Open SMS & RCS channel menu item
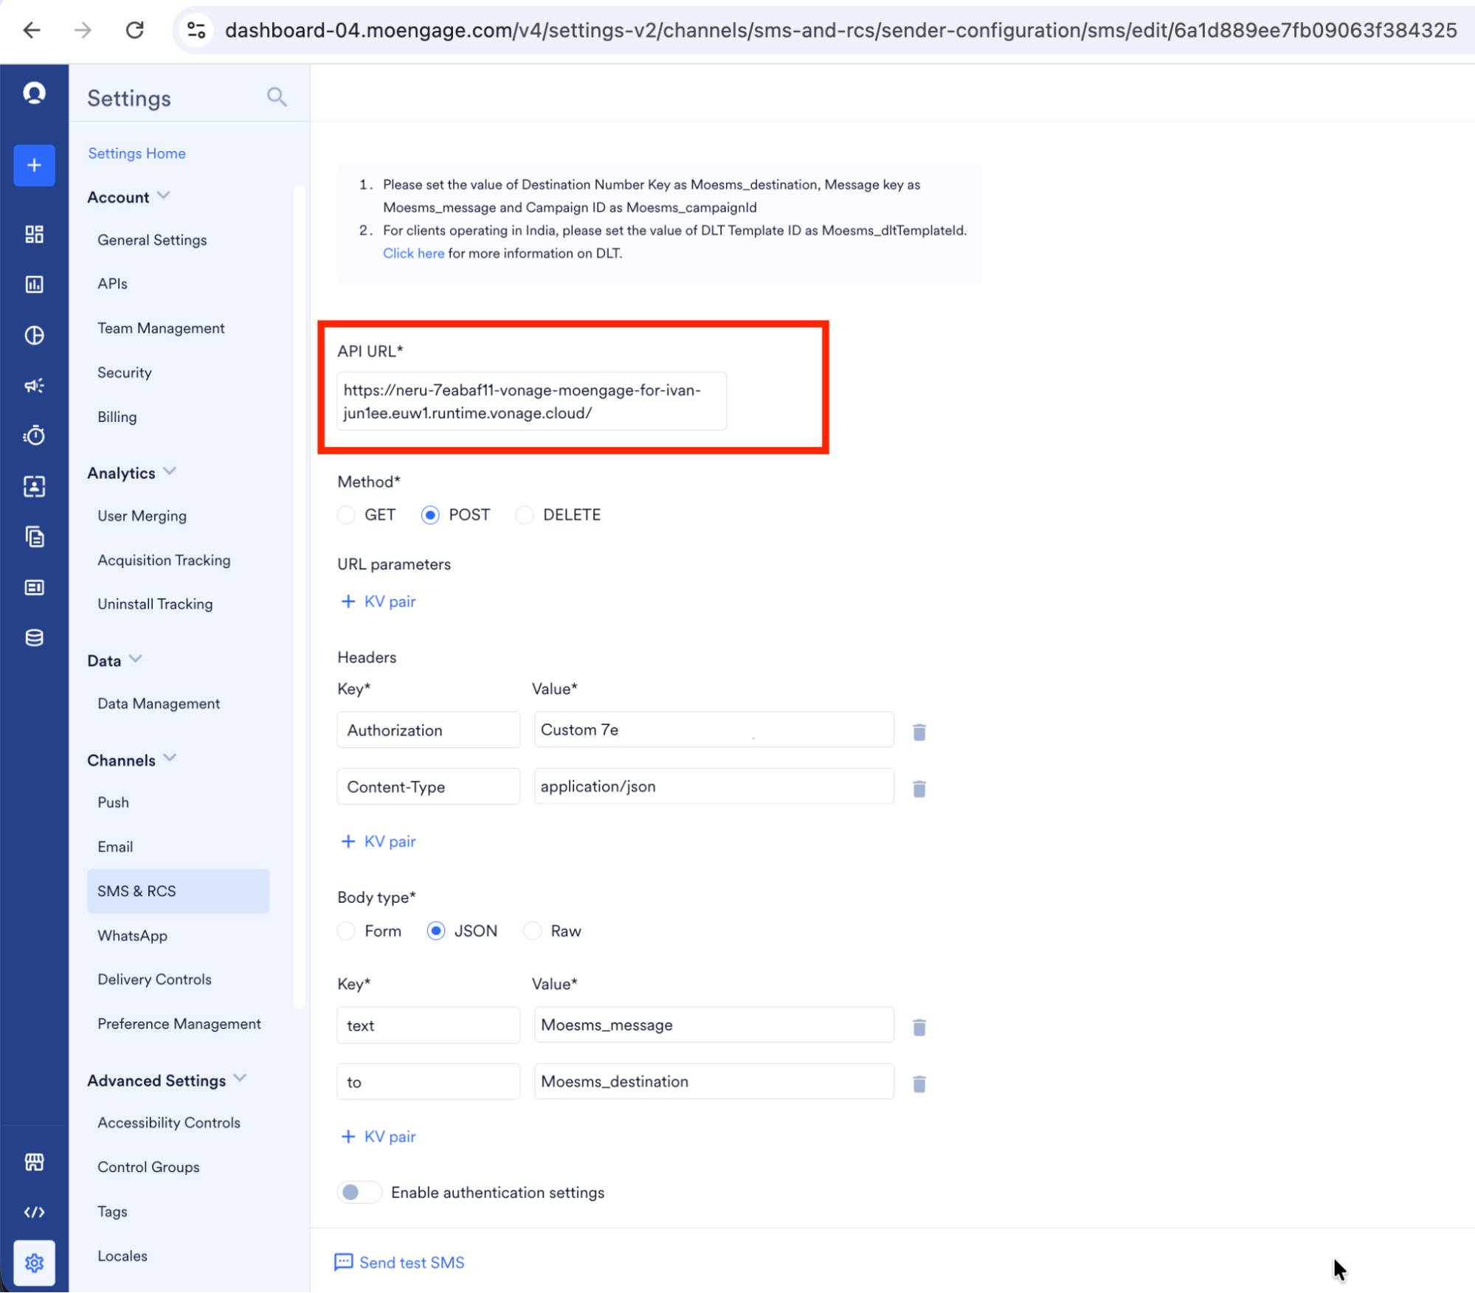Image resolution: width=1475 pixels, height=1293 pixels. [178, 892]
